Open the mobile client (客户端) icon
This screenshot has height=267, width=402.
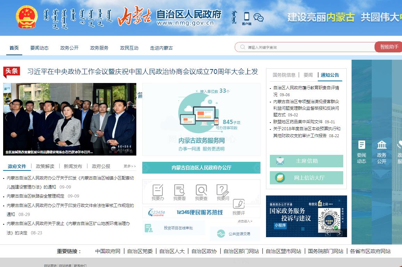point(247,17)
